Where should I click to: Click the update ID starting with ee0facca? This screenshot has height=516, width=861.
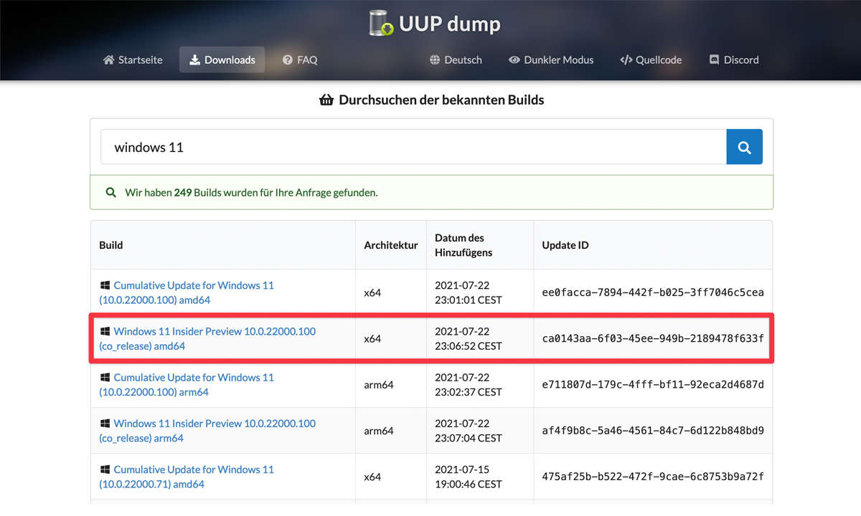click(653, 292)
